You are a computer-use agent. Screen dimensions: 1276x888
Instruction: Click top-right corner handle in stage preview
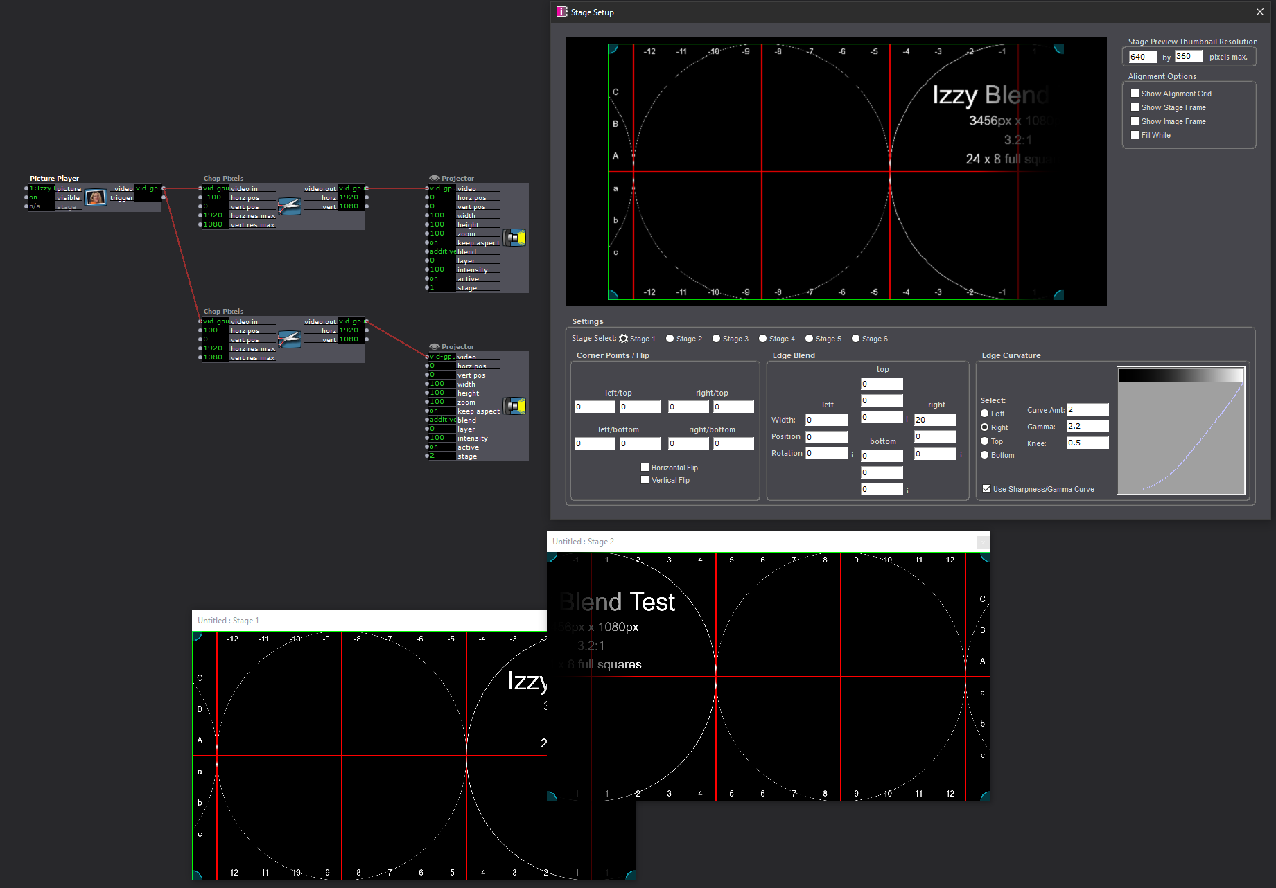(x=1058, y=49)
